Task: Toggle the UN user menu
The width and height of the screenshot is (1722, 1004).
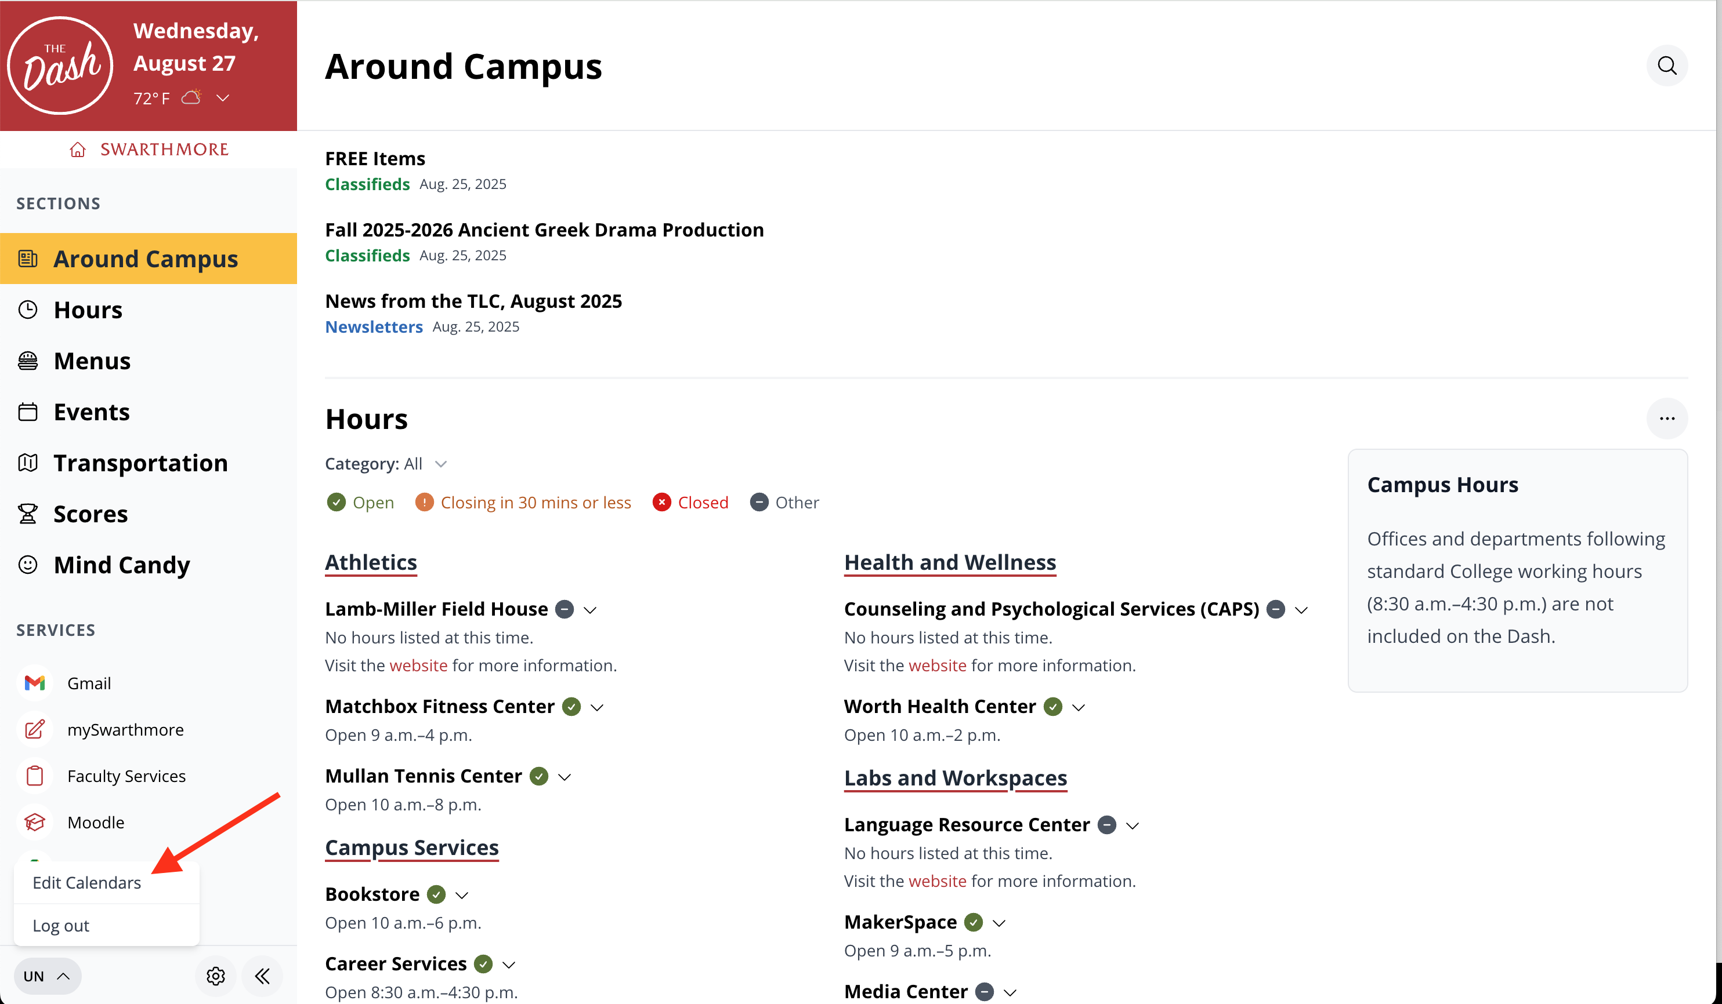Action: (x=47, y=976)
